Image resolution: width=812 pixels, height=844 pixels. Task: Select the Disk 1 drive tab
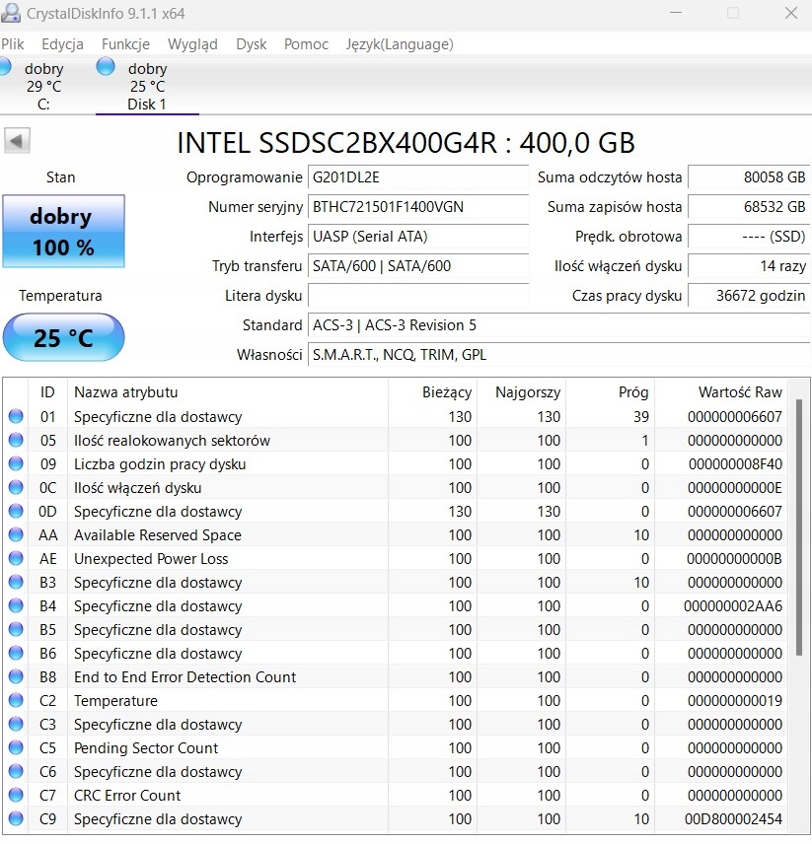point(147,86)
